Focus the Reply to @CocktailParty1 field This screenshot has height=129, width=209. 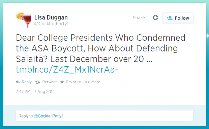click(x=104, y=116)
